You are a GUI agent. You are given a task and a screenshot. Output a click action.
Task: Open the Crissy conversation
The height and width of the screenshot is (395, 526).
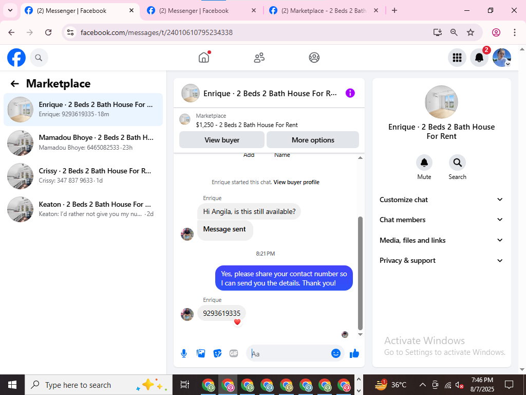pyautogui.click(x=83, y=176)
